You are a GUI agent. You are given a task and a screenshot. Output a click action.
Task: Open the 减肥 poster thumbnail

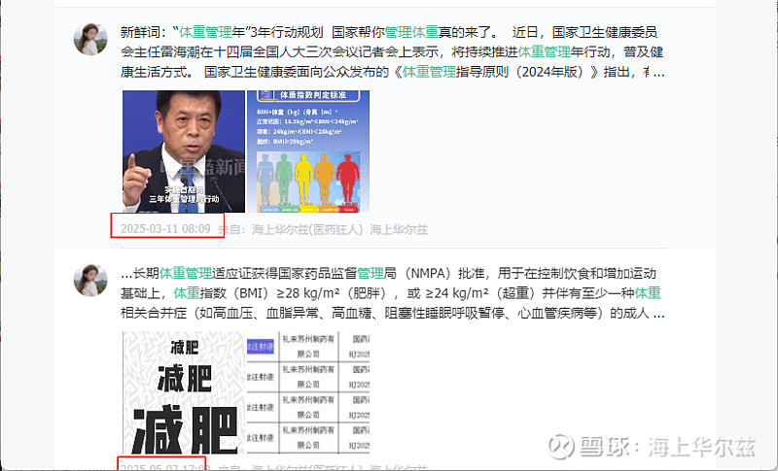tap(184, 392)
